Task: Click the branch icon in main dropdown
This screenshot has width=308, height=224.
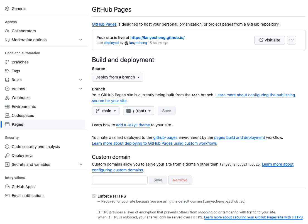Action: tap(98, 111)
